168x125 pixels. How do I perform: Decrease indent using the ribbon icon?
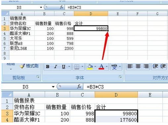tap(155, 66)
